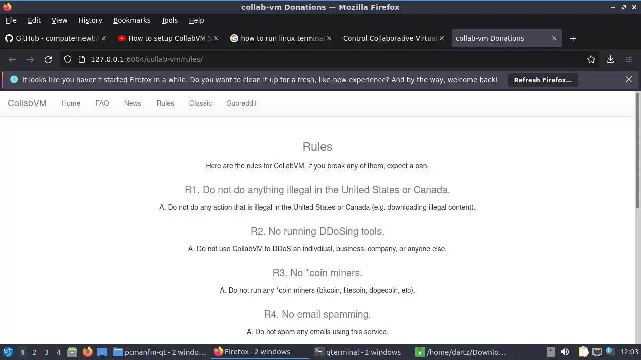Click the show desktop taskbar icon
Viewport: 641px width, 360px height.
(102, 352)
